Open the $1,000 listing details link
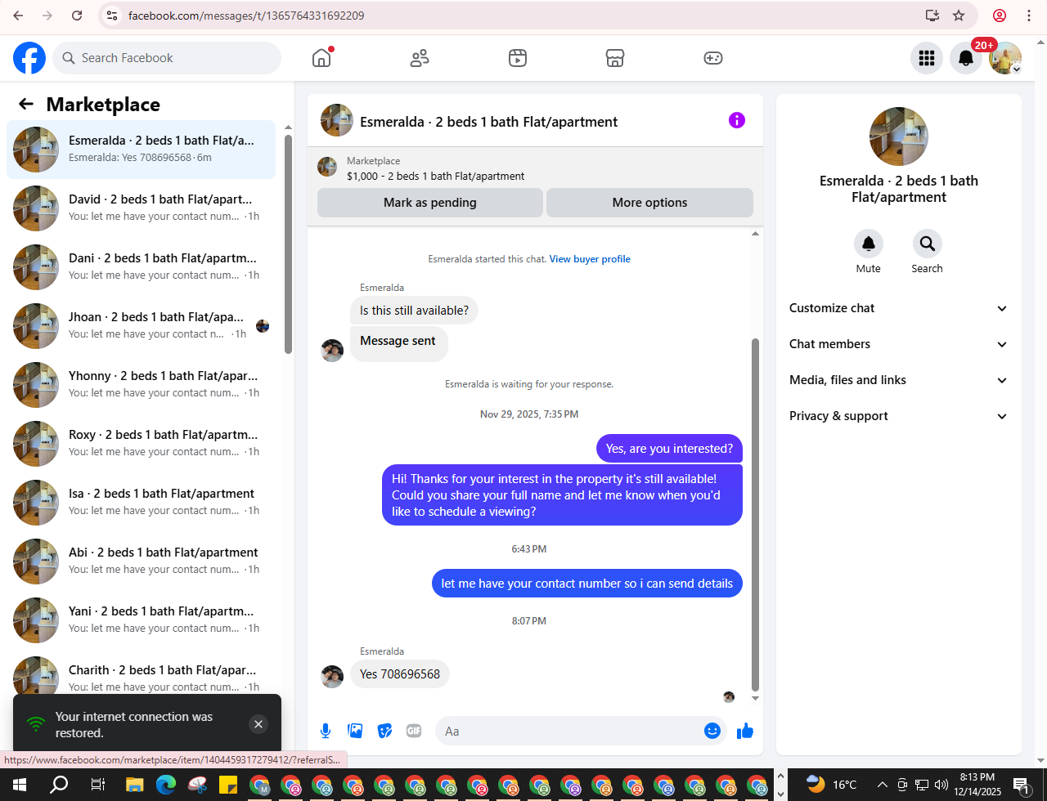 click(435, 176)
